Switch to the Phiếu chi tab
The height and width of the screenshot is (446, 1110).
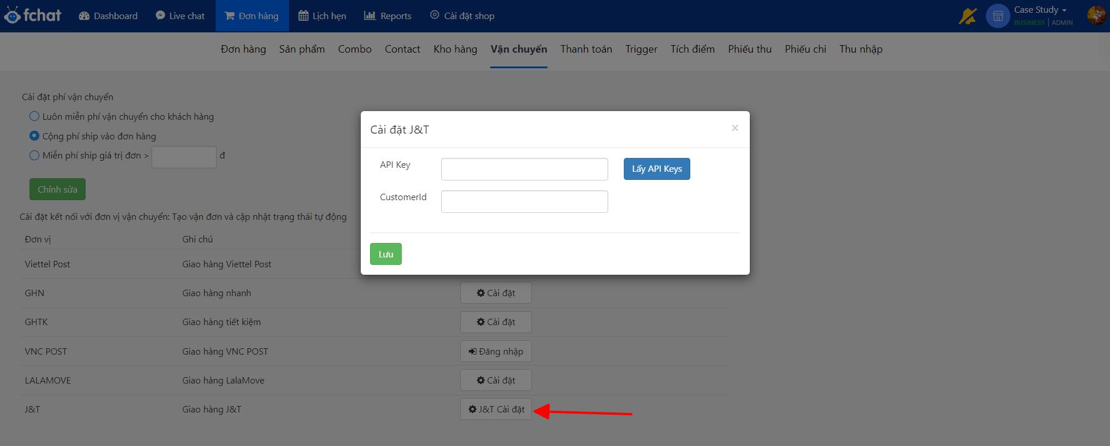pos(805,49)
